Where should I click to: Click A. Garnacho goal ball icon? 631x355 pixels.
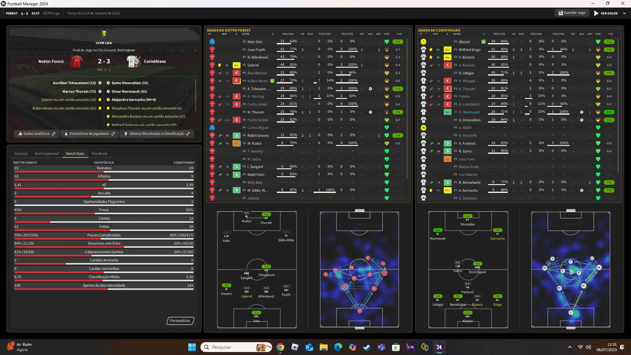tap(582, 190)
